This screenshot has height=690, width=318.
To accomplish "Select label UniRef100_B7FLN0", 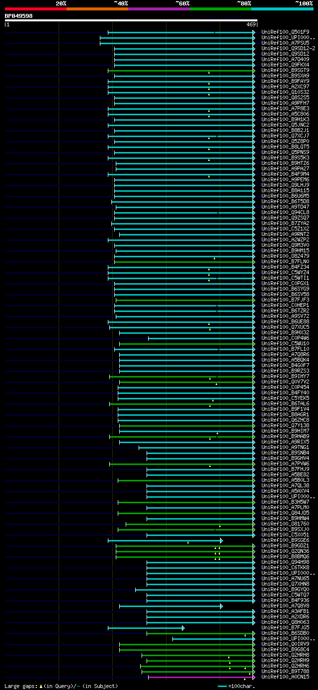I will click(x=285, y=261).
